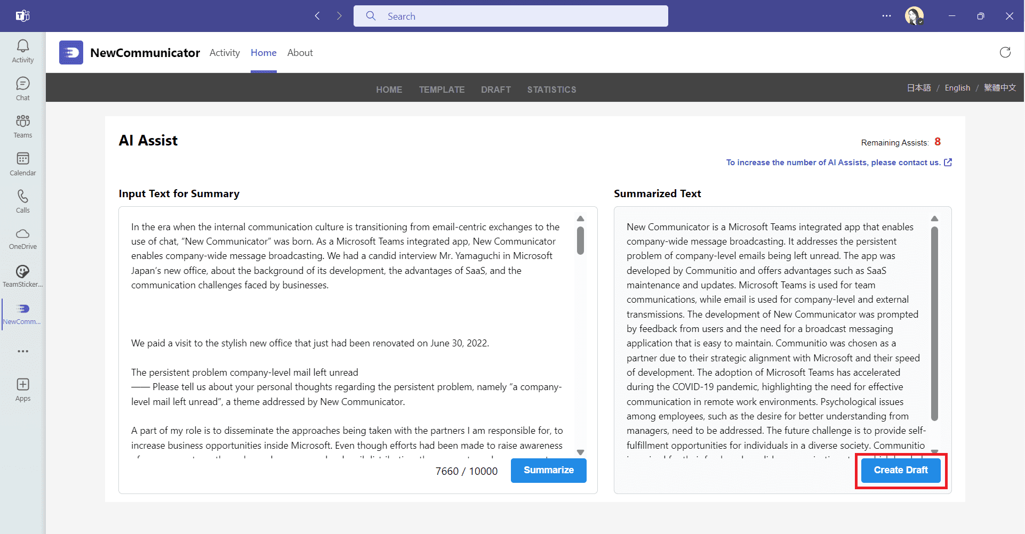Open Settings and more ellipsis menu
This screenshot has height=534, width=1025.
(886, 16)
